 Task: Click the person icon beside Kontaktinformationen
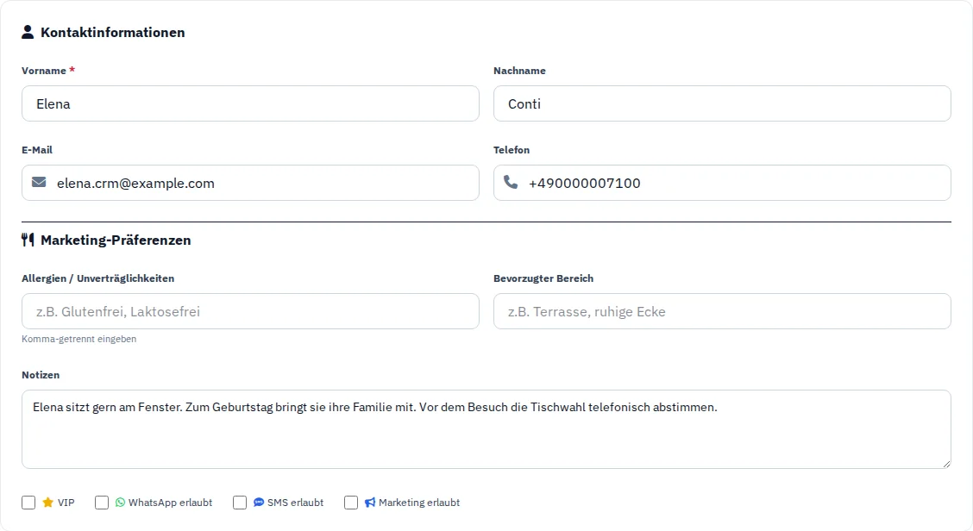click(28, 32)
